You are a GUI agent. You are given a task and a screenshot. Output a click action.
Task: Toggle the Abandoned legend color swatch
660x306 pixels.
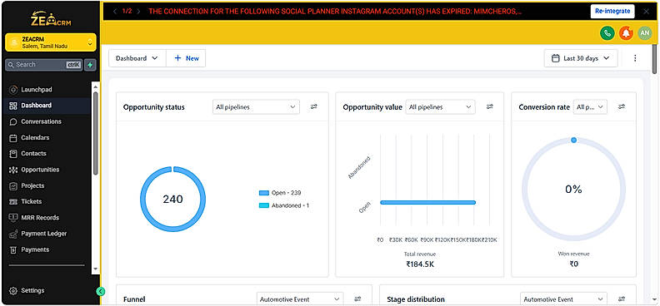click(x=264, y=205)
